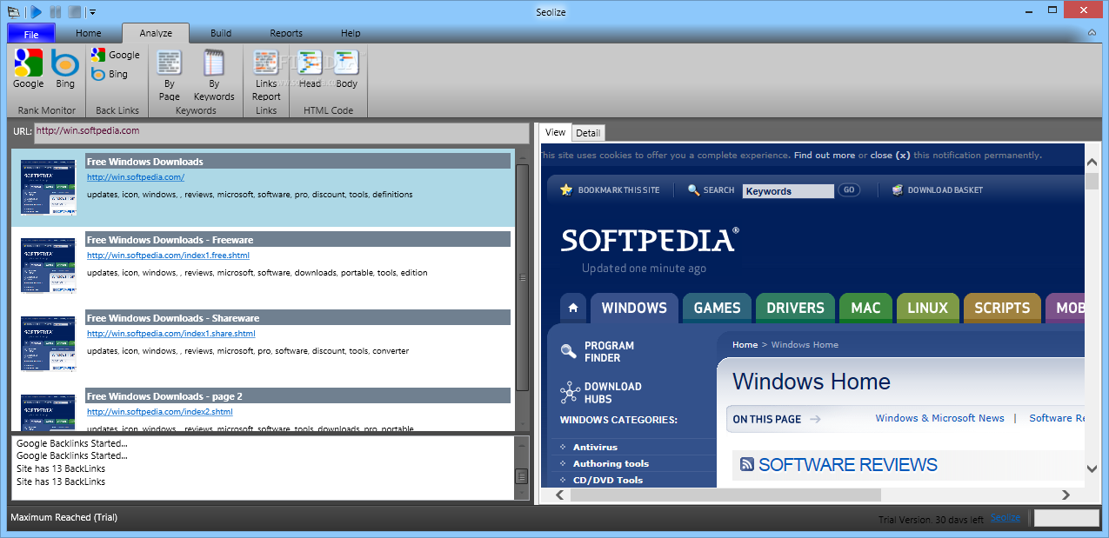Image resolution: width=1109 pixels, height=538 pixels.
Task: Open the index1.share.shtml link
Action: point(171,334)
